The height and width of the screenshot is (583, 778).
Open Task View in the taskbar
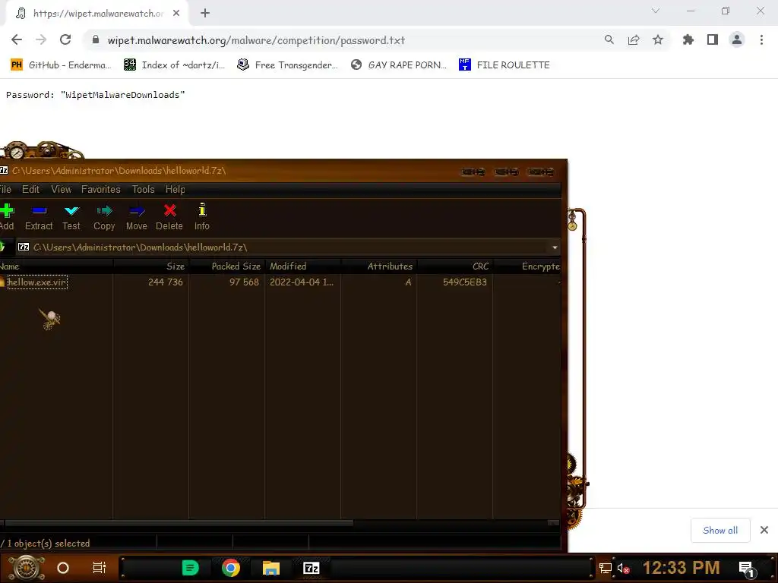pyautogui.click(x=100, y=568)
